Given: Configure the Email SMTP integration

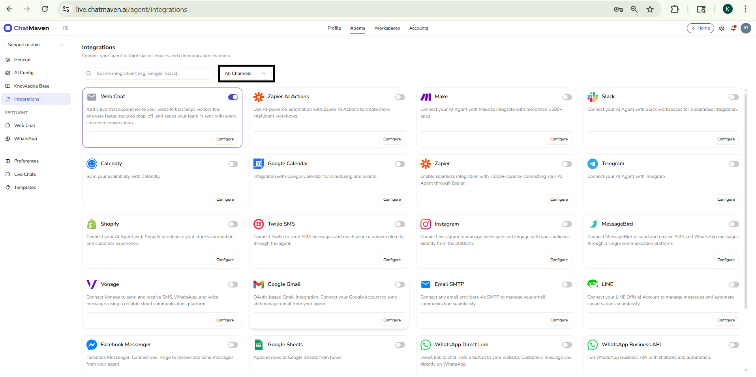Looking at the screenshot, I should point(559,320).
